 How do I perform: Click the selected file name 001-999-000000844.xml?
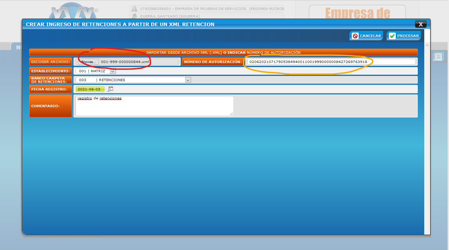click(125, 62)
